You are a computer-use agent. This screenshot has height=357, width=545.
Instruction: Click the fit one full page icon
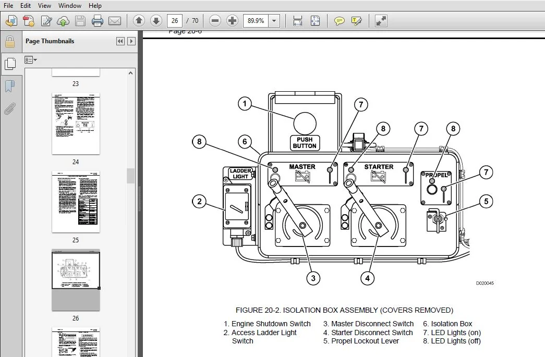(x=315, y=21)
